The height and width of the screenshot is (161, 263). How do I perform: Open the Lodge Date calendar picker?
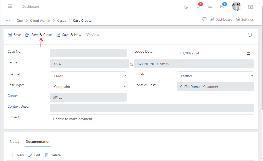point(248,53)
